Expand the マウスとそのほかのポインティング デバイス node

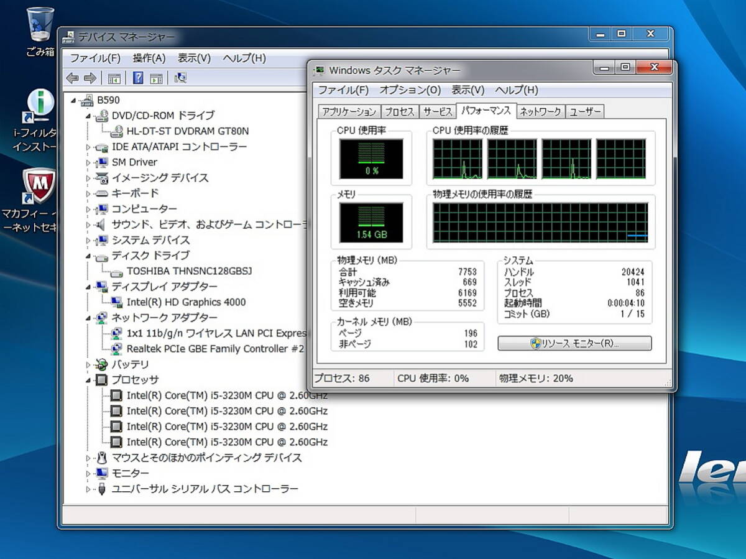click(x=88, y=458)
